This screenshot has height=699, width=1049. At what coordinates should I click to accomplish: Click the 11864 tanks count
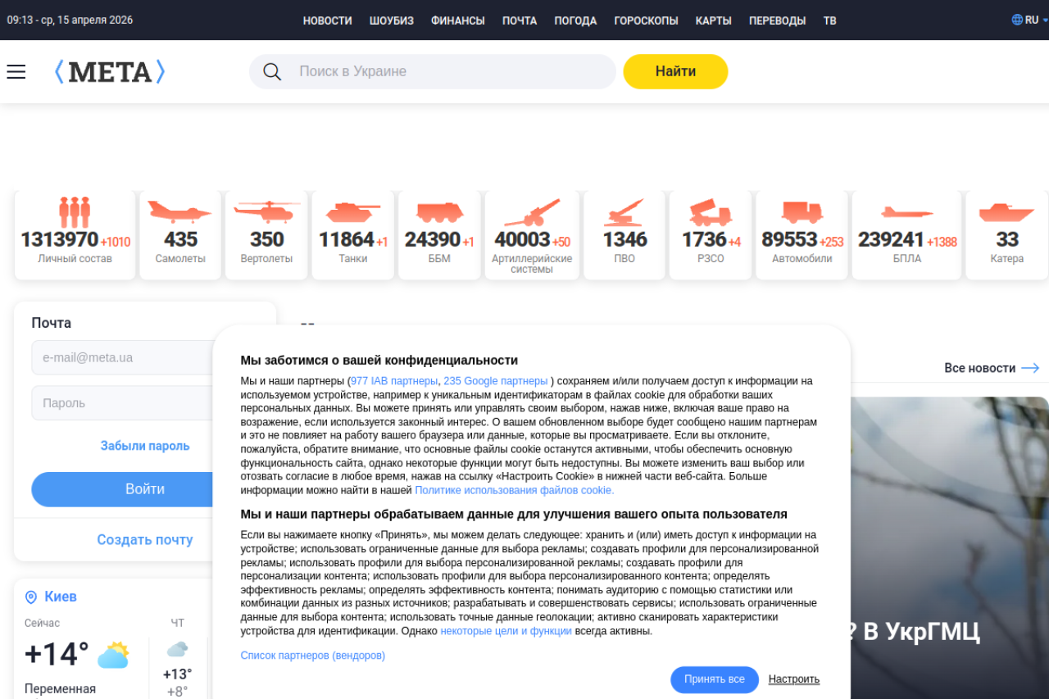click(x=347, y=239)
